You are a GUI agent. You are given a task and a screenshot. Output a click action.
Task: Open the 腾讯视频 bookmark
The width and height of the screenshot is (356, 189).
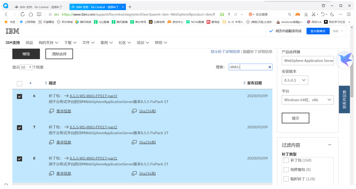(83, 22)
